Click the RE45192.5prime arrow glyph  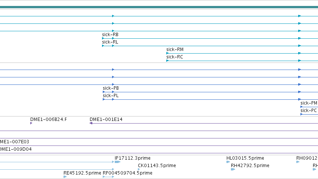(65, 177)
